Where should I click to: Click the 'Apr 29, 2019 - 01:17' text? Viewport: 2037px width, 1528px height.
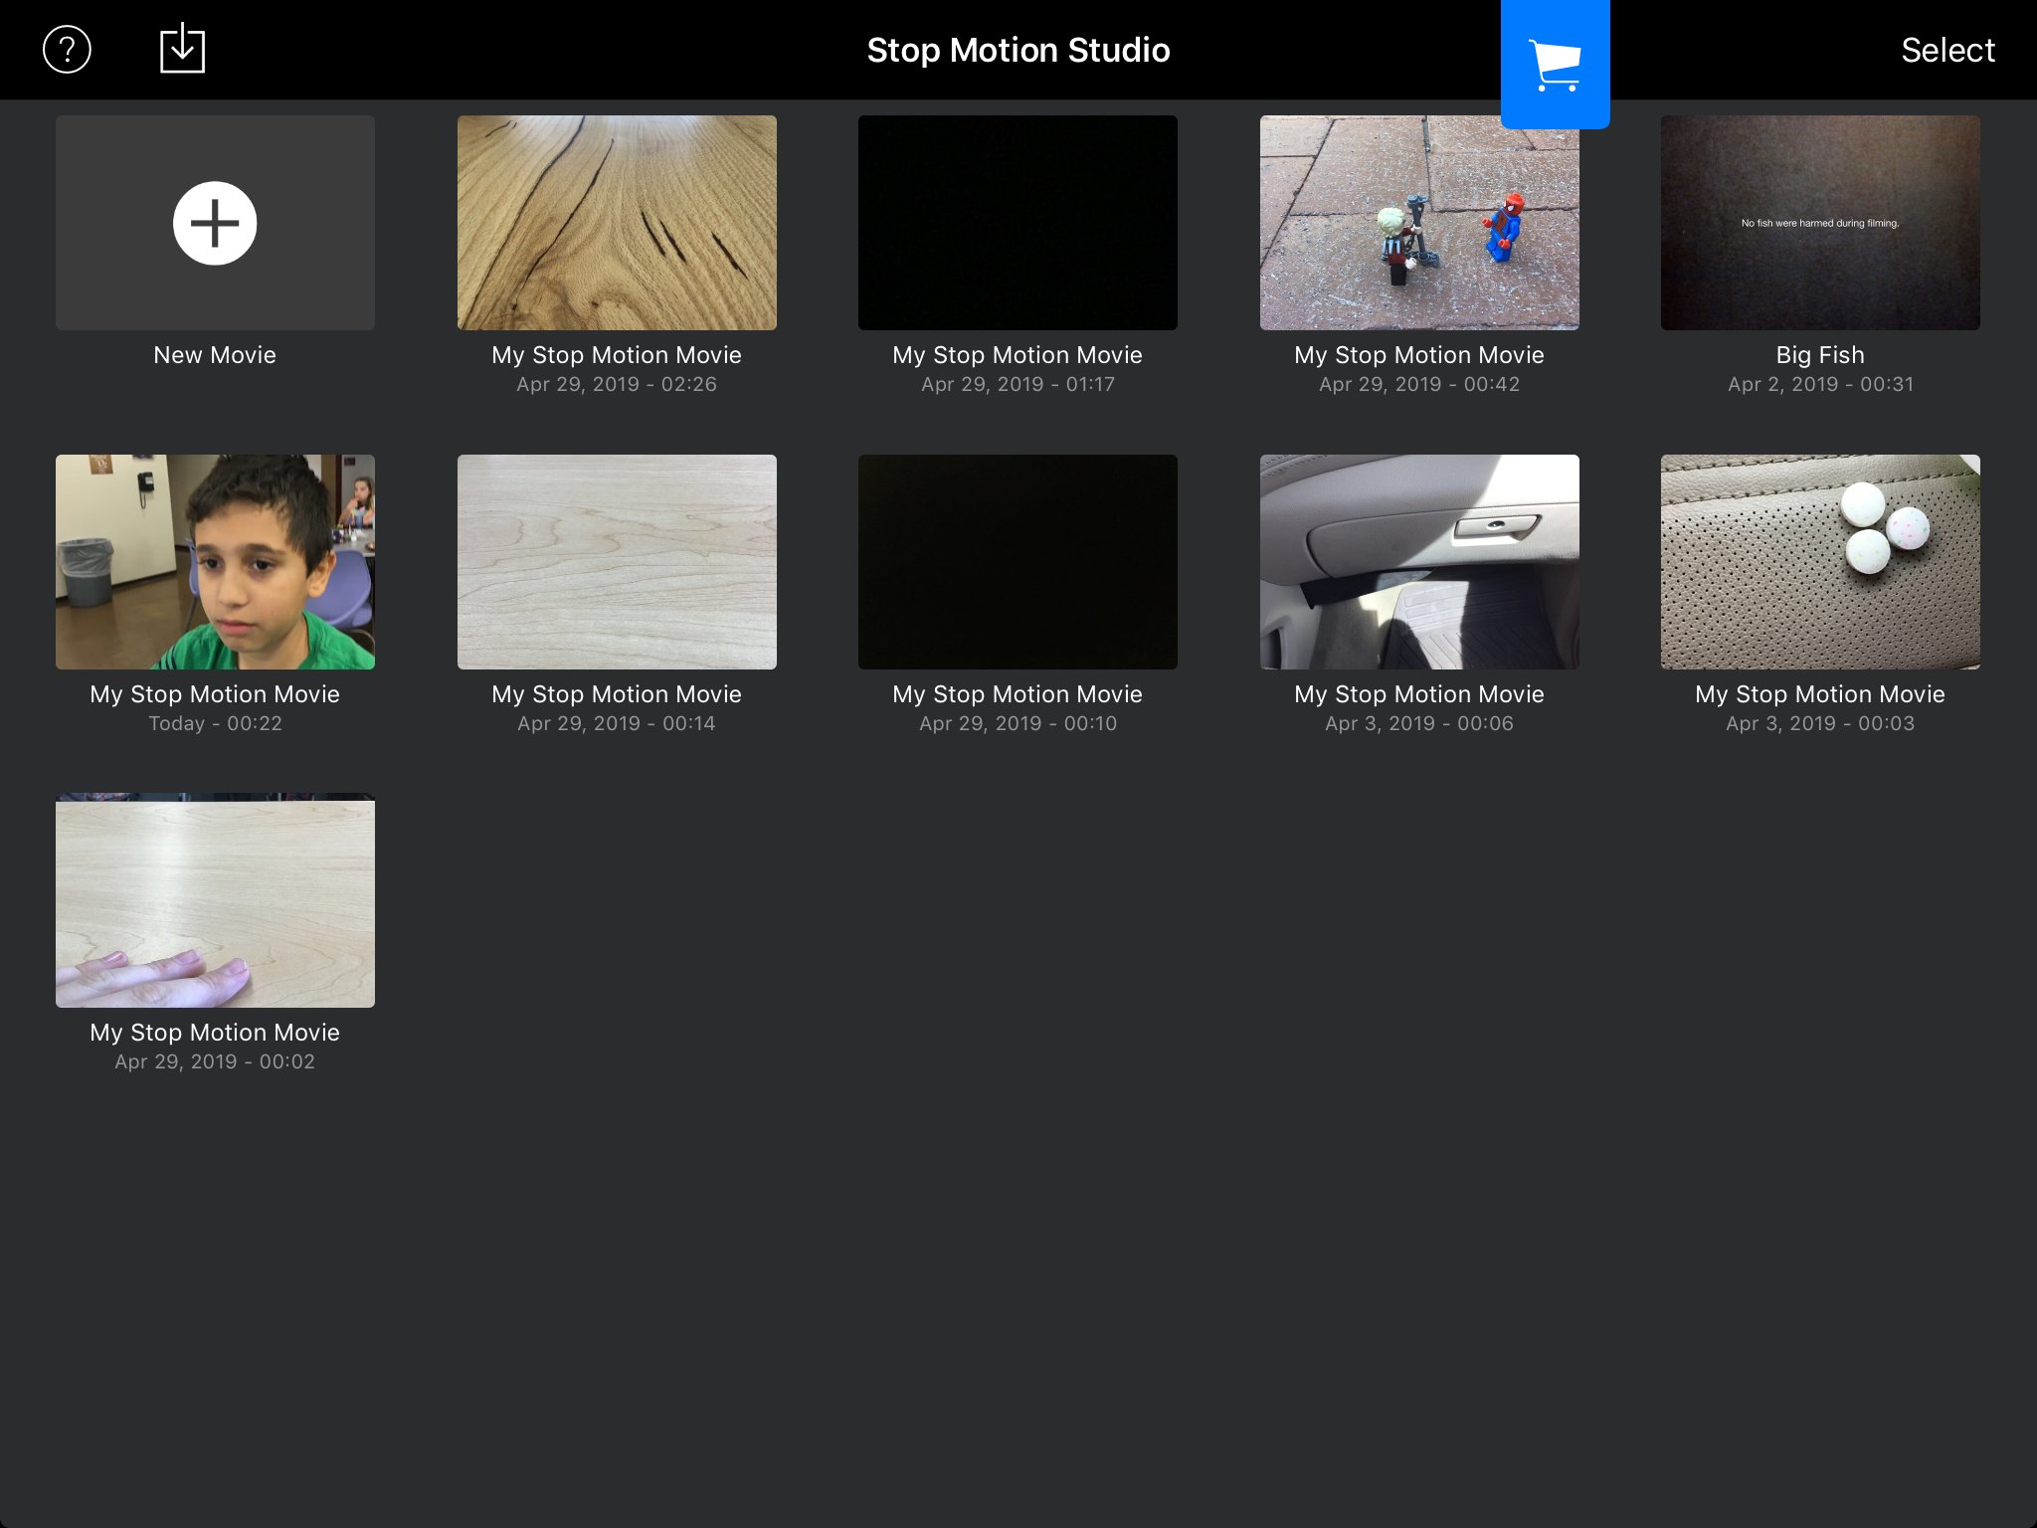coord(1018,384)
